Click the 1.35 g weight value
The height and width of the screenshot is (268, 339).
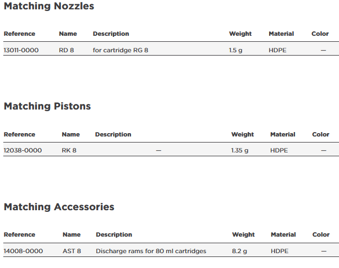click(x=240, y=150)
